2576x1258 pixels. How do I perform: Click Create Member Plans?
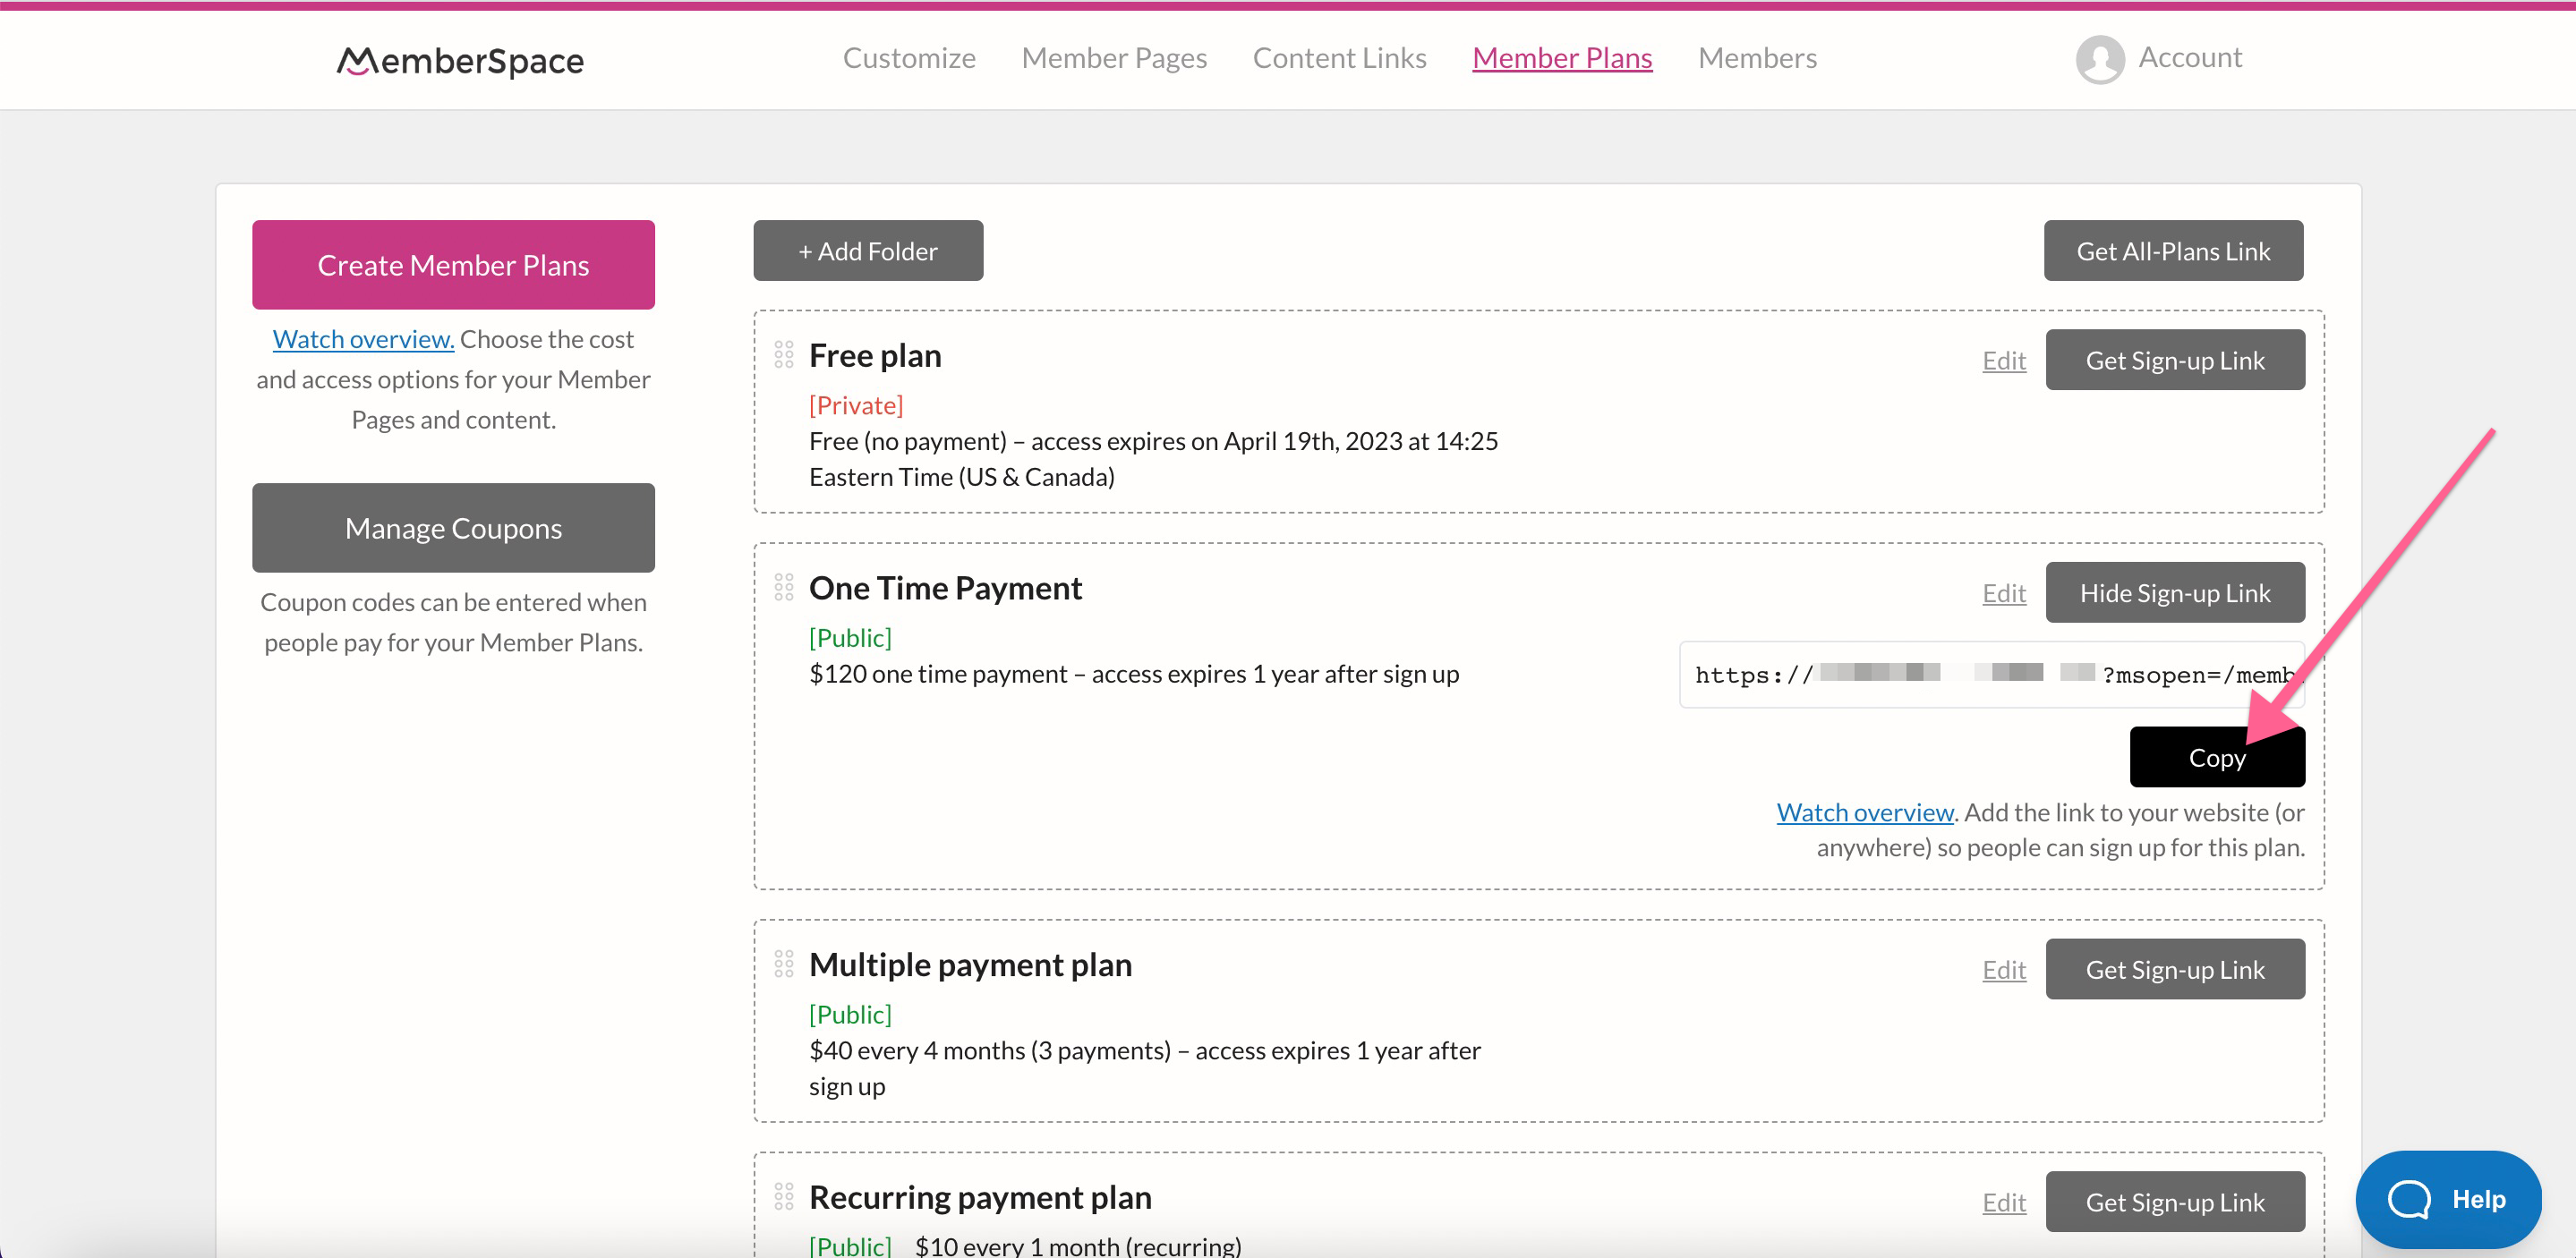(x=452, y=264)
